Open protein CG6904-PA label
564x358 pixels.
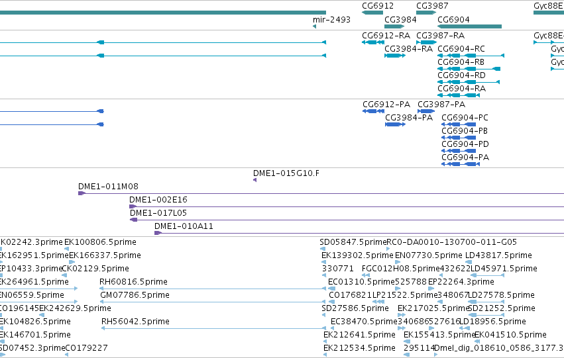click(465, 157)
